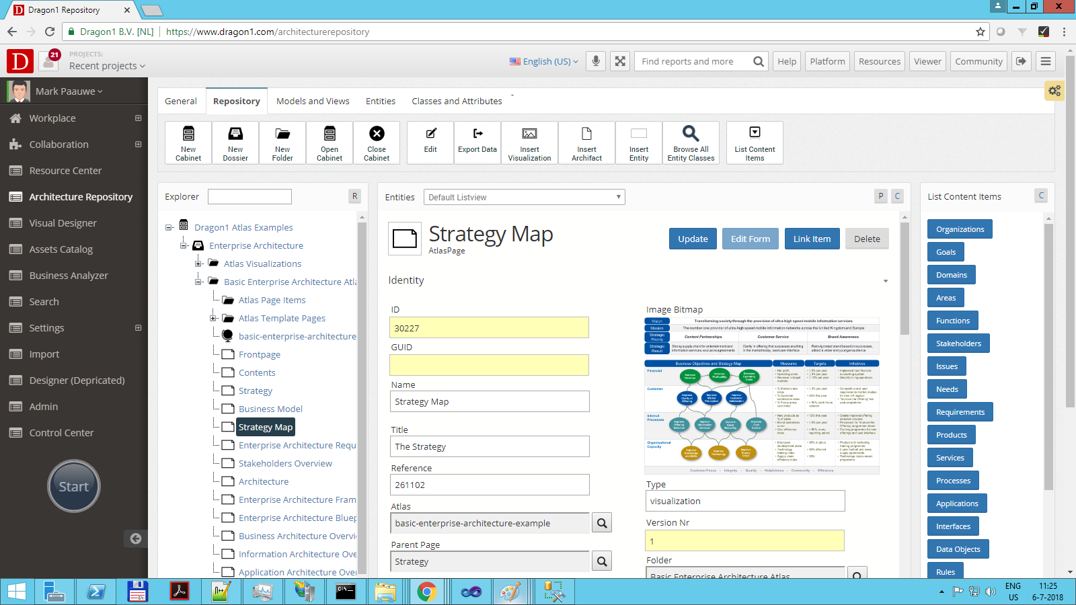Collapse the Identity section arrow
This screenshot has width=1076, height=605.
tap(886, 281)
